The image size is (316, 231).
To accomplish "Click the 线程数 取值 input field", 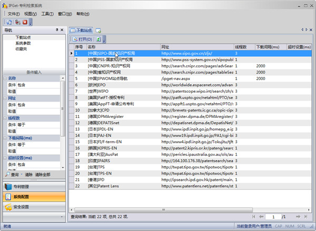I will [x=38, y=132].
